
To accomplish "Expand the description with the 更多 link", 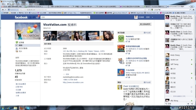I will pyautogui.click(x=67, y=74).
